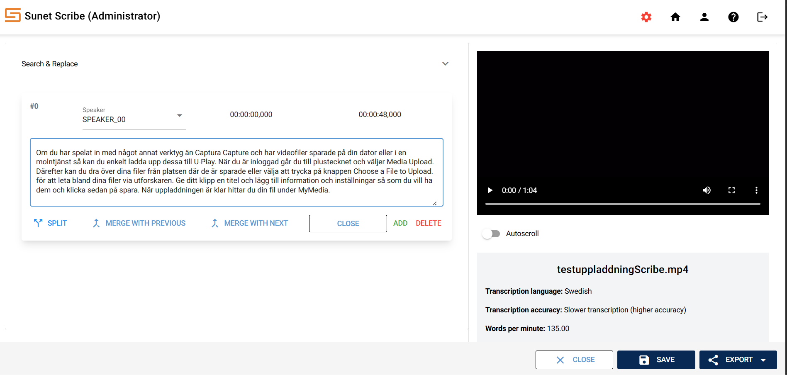
Task: Open video player more options menu
Action: [756, 190]
